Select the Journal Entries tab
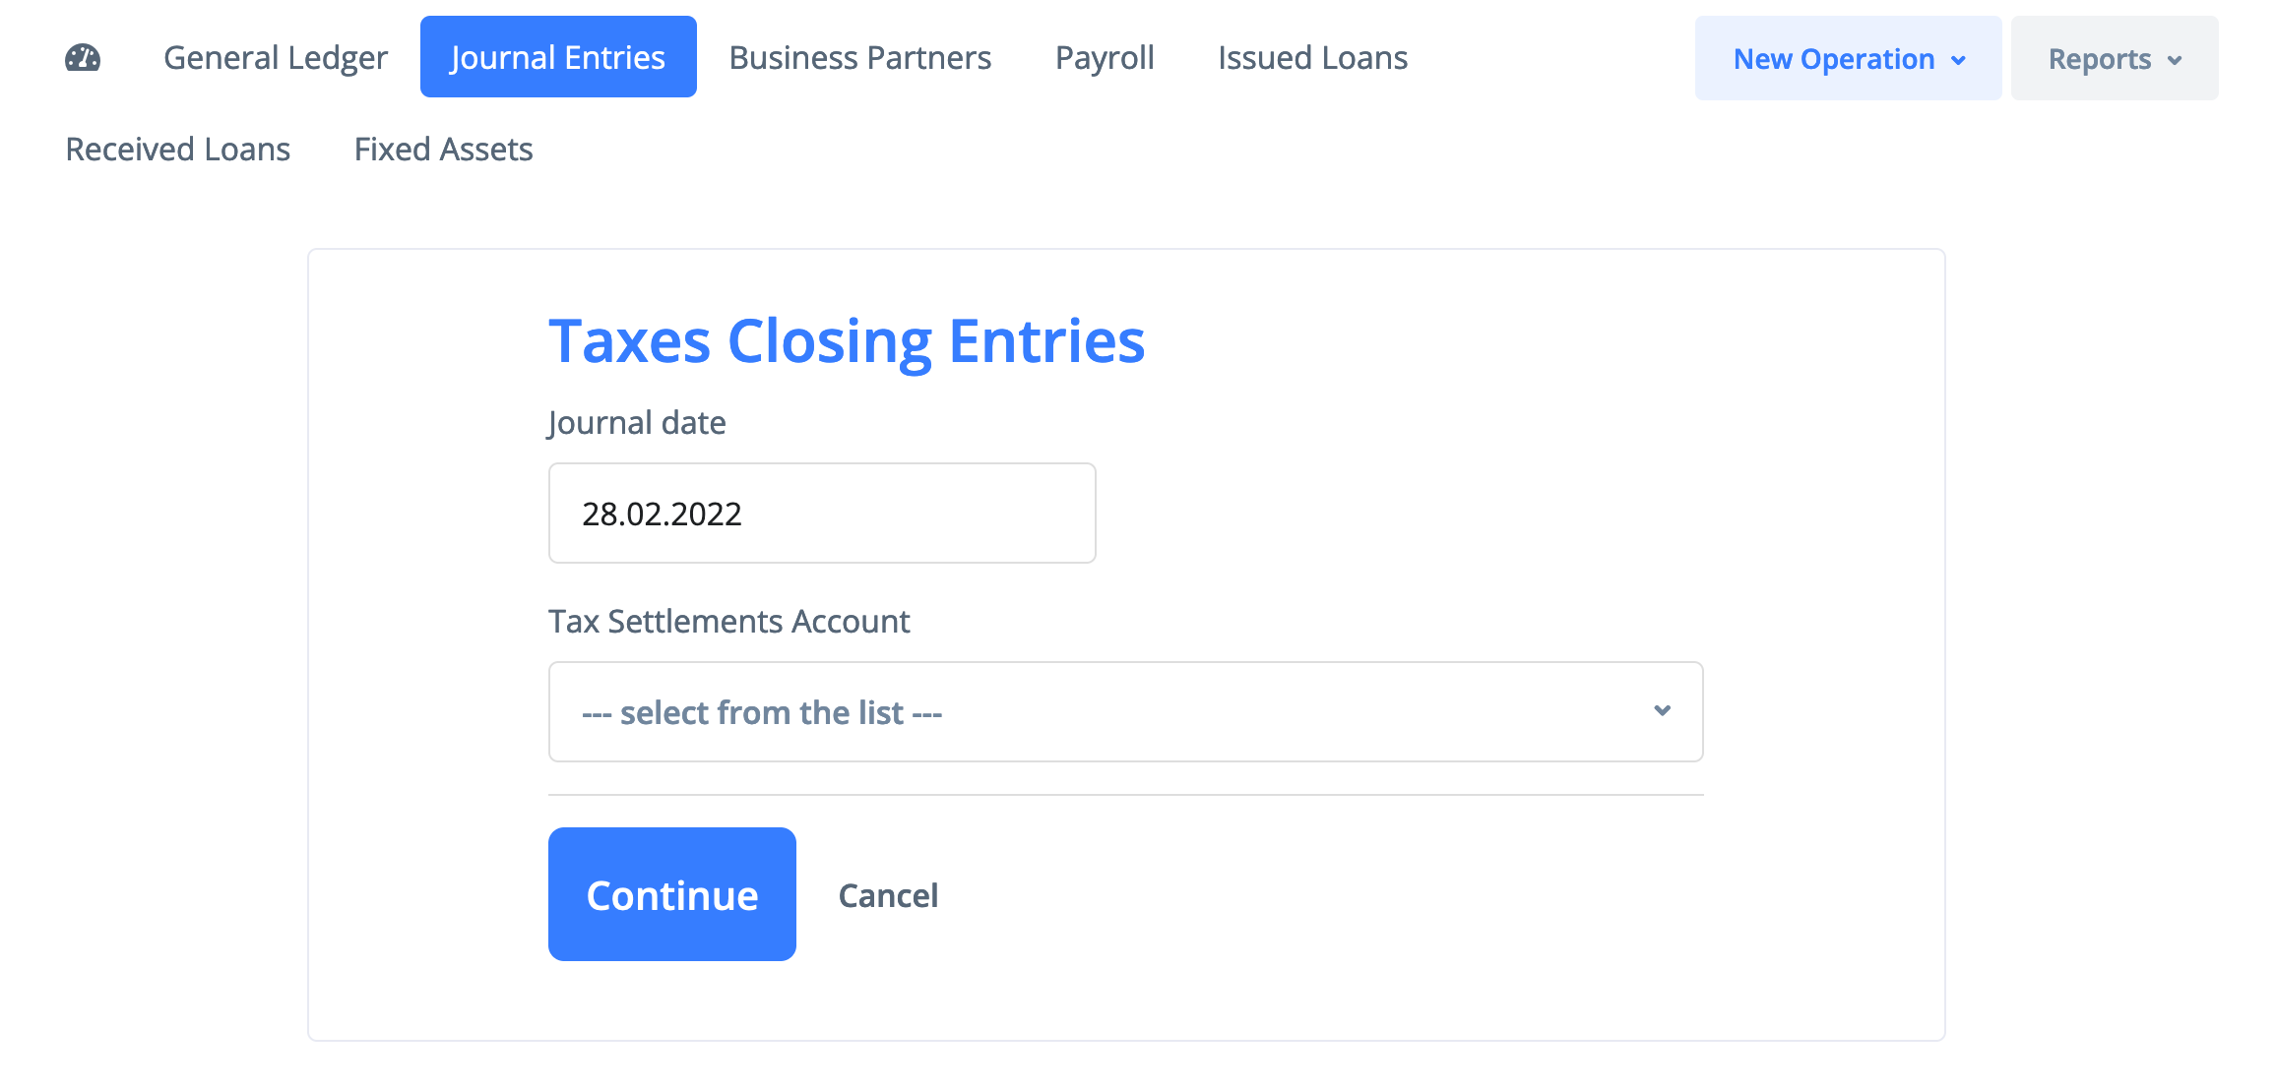This screenshot has height=1090, width=2276. coord(558,58)
